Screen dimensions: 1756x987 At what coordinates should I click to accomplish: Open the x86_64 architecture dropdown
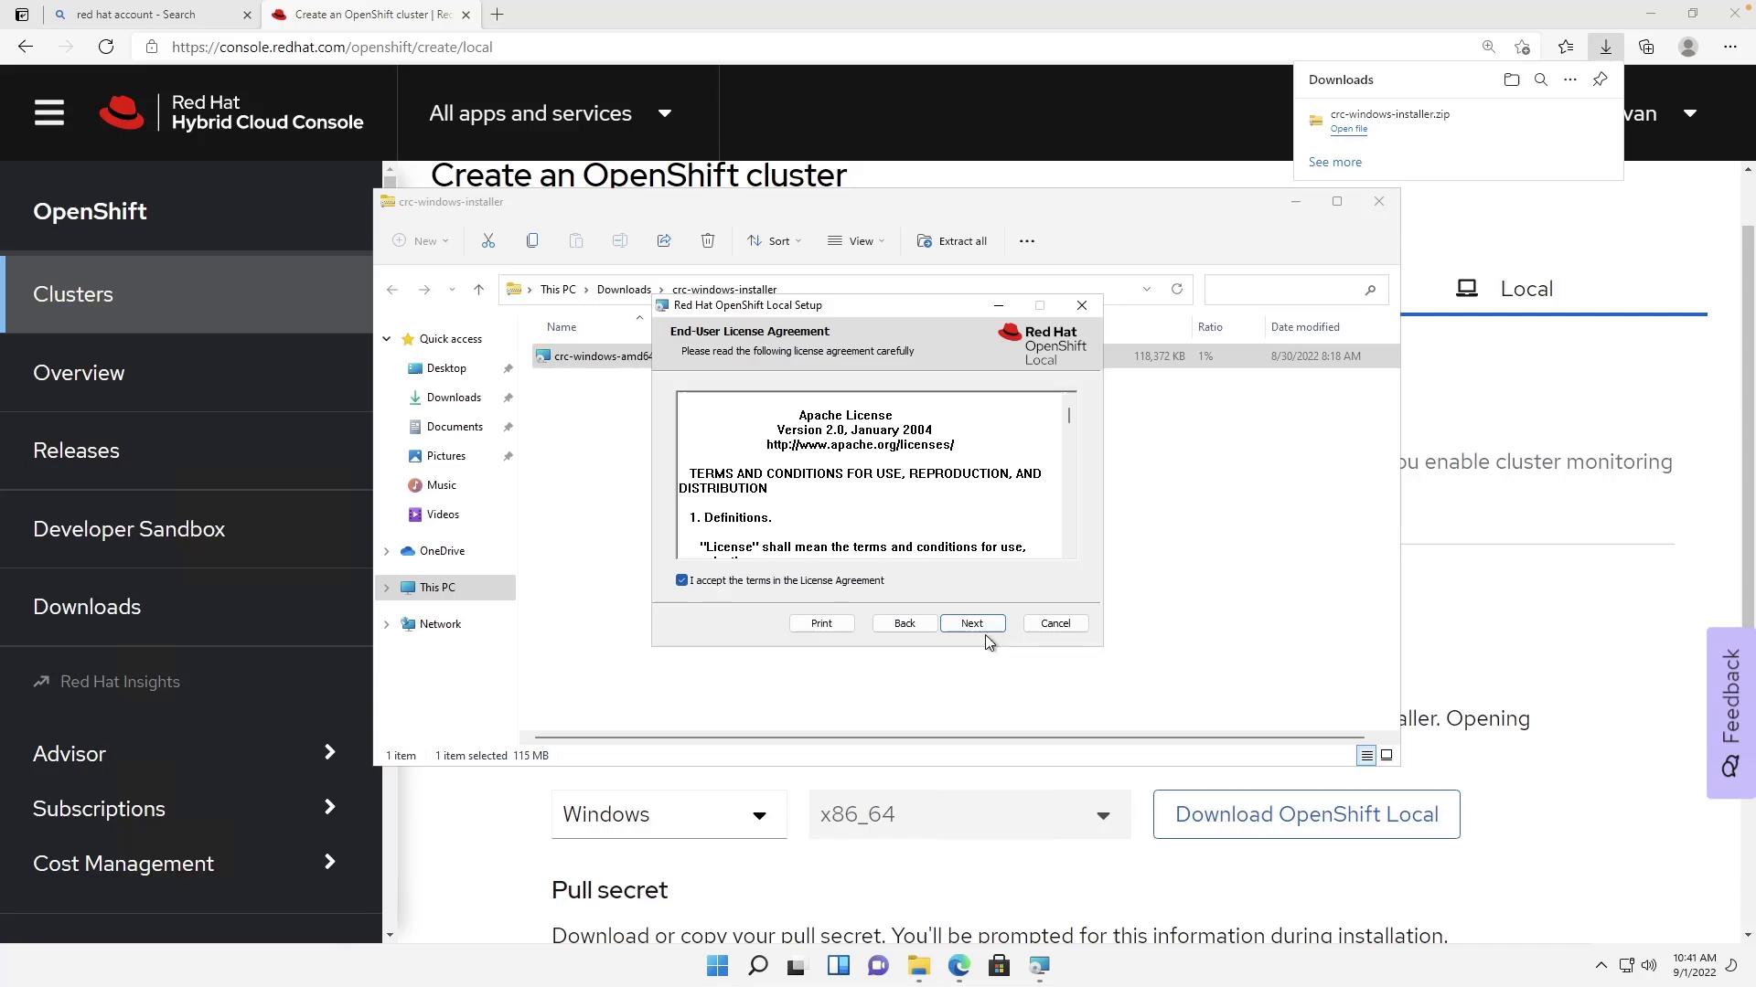(x=969, y=814)
